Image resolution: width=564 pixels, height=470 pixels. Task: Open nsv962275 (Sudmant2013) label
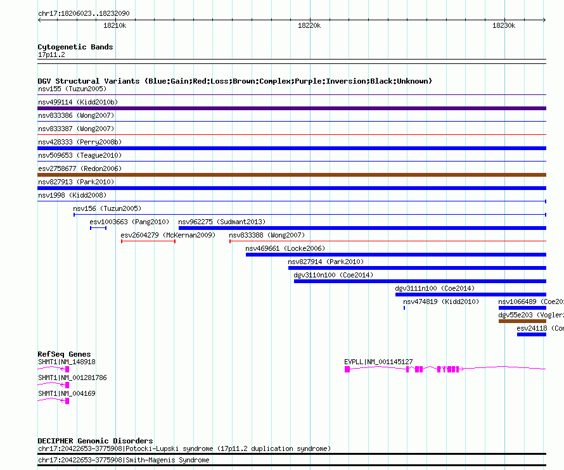[x=222, y=222]
